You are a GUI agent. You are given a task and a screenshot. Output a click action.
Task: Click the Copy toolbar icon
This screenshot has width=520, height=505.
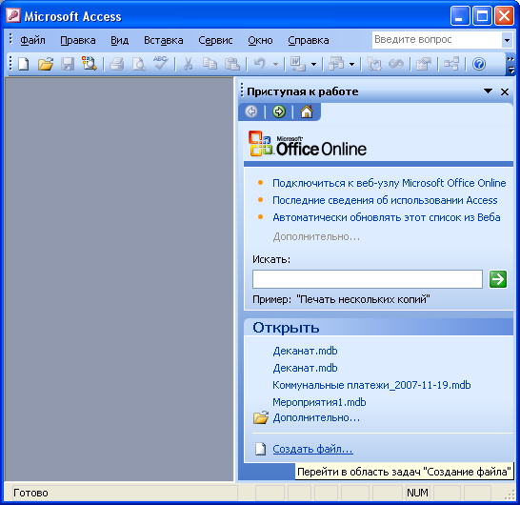(210, 64)
